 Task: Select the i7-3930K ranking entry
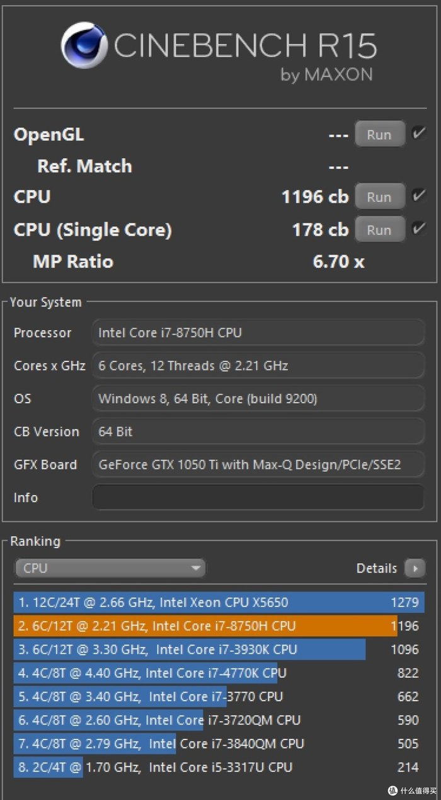(189, 649)
